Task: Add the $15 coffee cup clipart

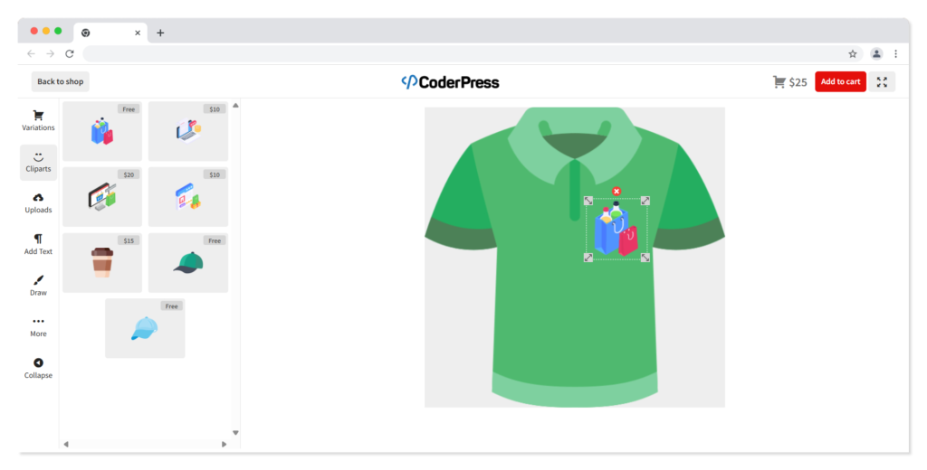Action: [102, 263]
